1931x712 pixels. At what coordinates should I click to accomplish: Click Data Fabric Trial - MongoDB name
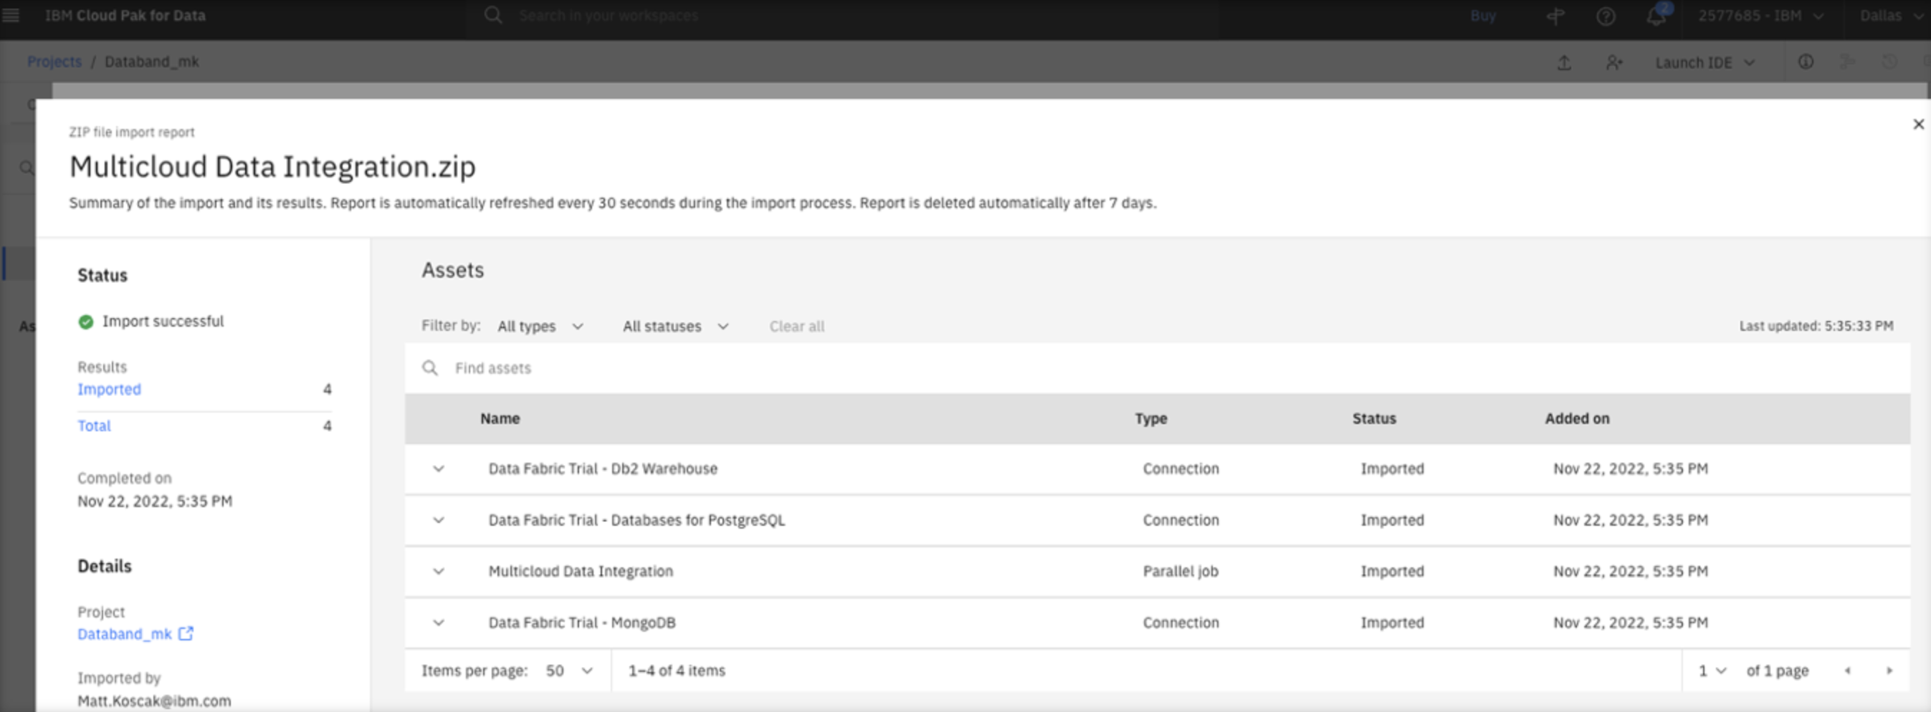(x=582, y=622)
